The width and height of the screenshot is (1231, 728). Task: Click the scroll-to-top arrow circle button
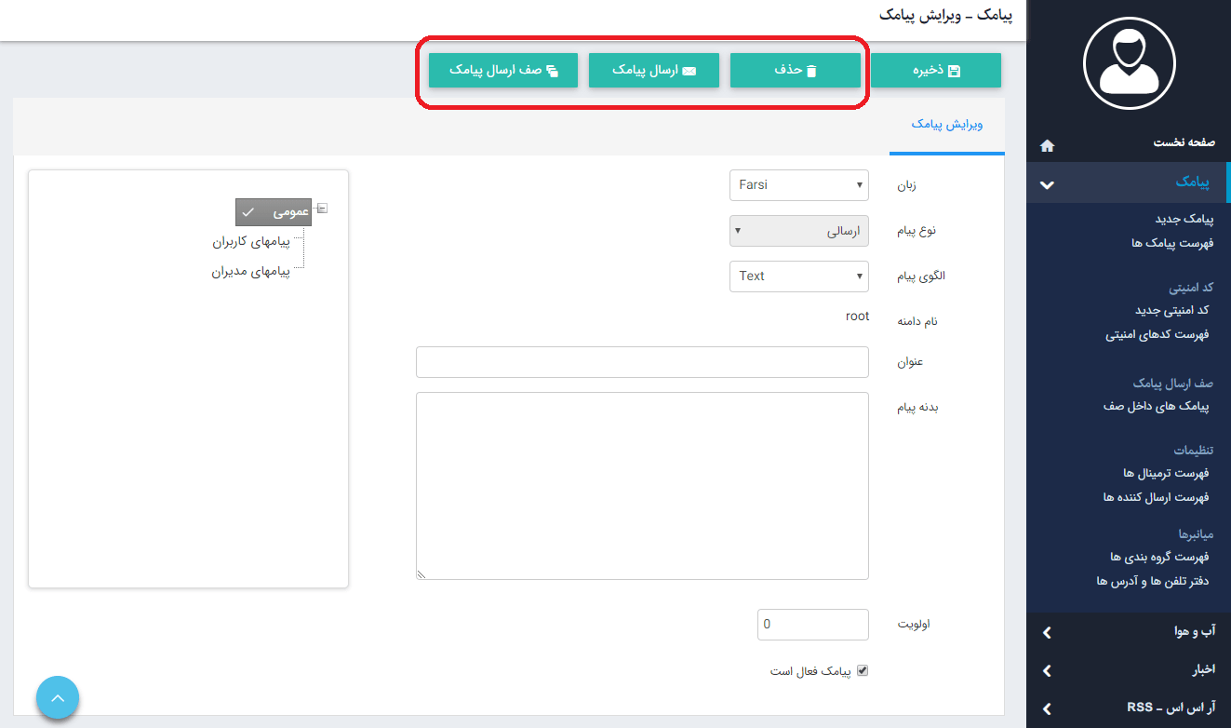[x=58, y=697]
